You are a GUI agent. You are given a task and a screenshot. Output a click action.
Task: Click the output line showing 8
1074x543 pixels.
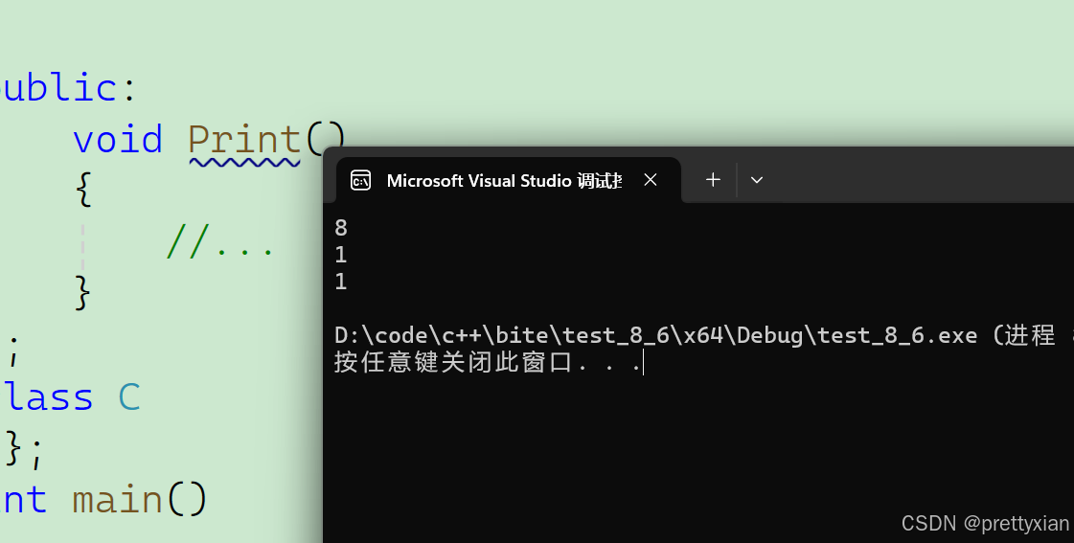[x=341, y=228]
